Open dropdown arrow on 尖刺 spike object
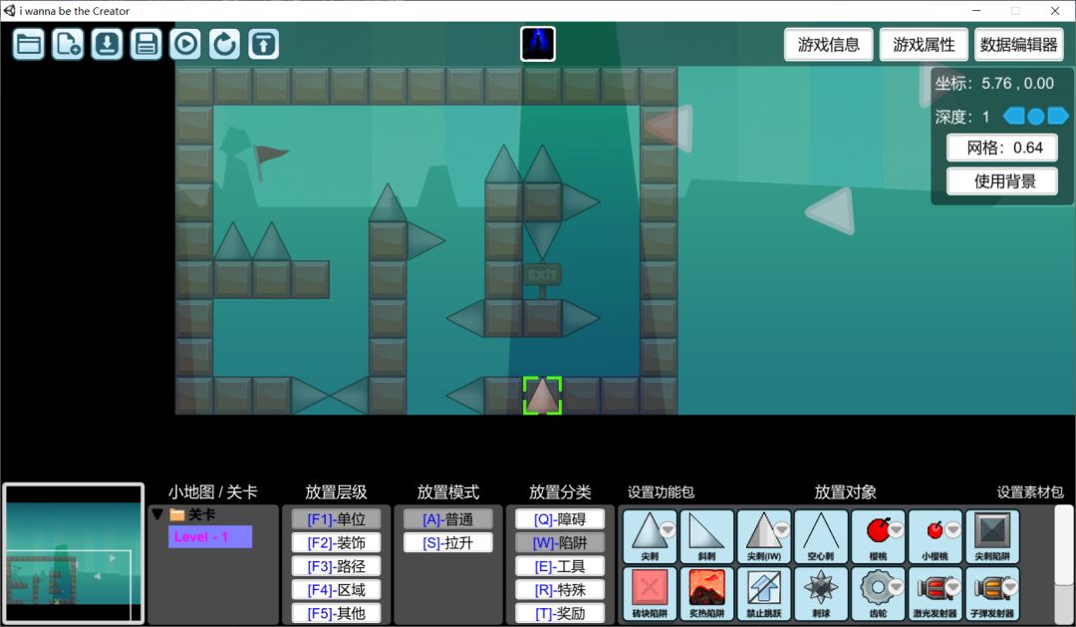 [668, 530]
